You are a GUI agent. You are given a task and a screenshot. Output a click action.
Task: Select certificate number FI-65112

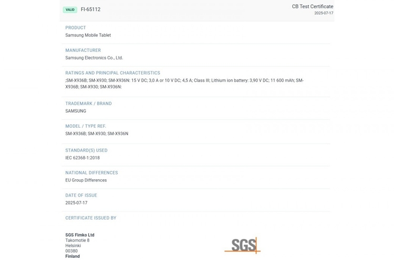(x=90, y=9)
